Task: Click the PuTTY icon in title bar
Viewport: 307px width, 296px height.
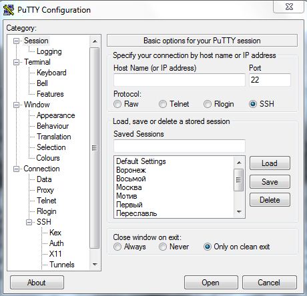Action: click(9, 10)
